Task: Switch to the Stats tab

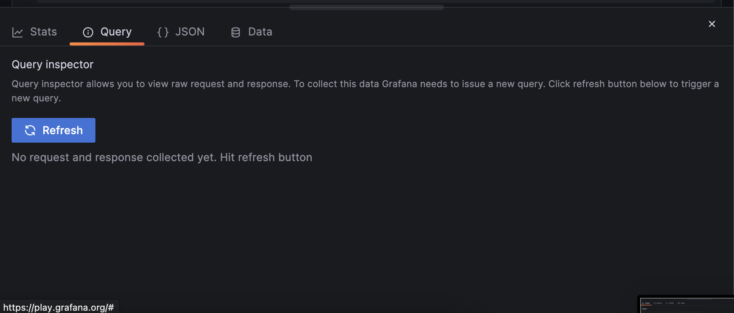Action: 43,32
